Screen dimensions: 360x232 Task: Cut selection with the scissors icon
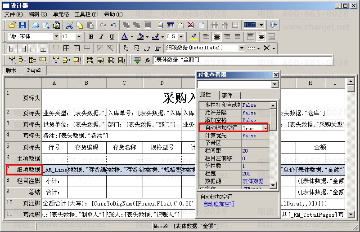coord(69,25)
